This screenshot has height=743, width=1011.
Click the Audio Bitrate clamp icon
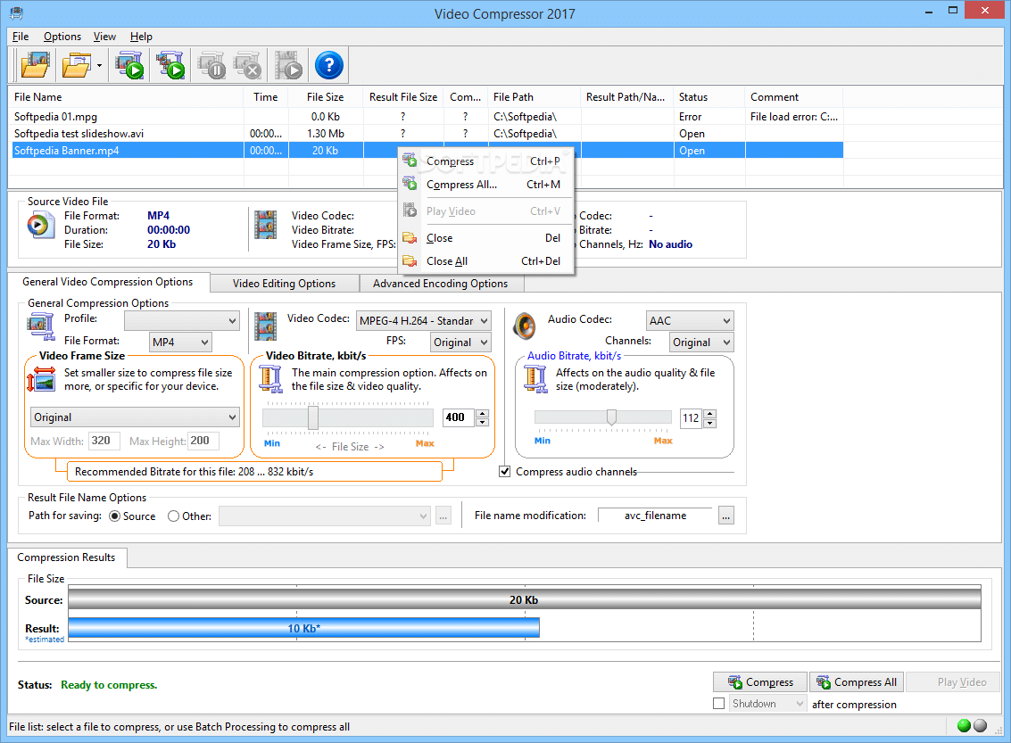point(535,379)
